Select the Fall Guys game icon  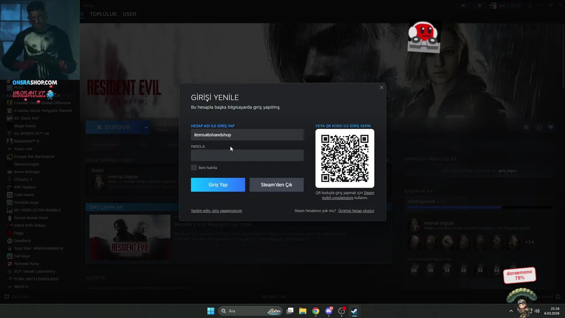10,256
